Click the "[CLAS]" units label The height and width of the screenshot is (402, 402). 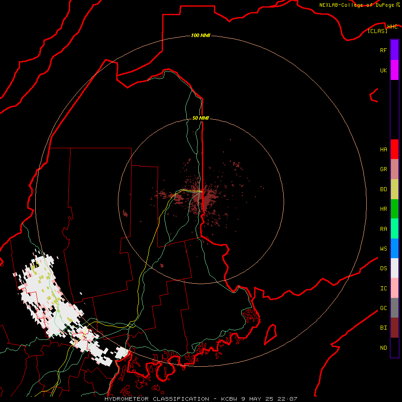(x=377, y=31)
